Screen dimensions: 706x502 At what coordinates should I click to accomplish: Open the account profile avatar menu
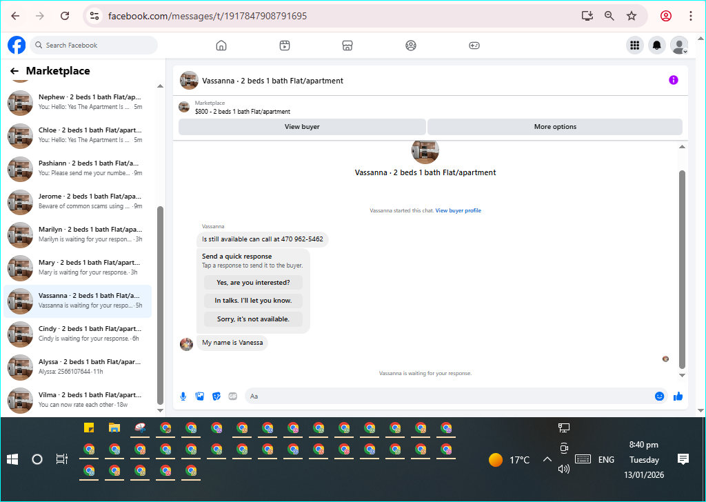(x=679, y=45)
